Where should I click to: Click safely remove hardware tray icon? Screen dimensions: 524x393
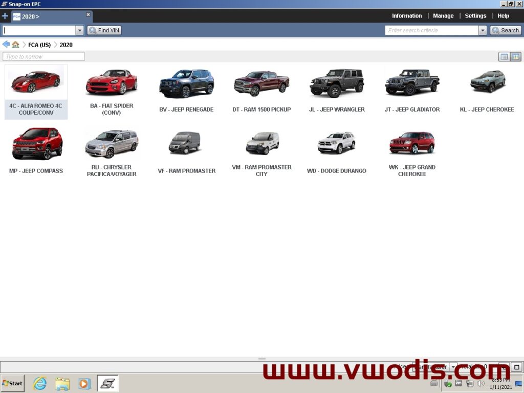tap(448, 384)
